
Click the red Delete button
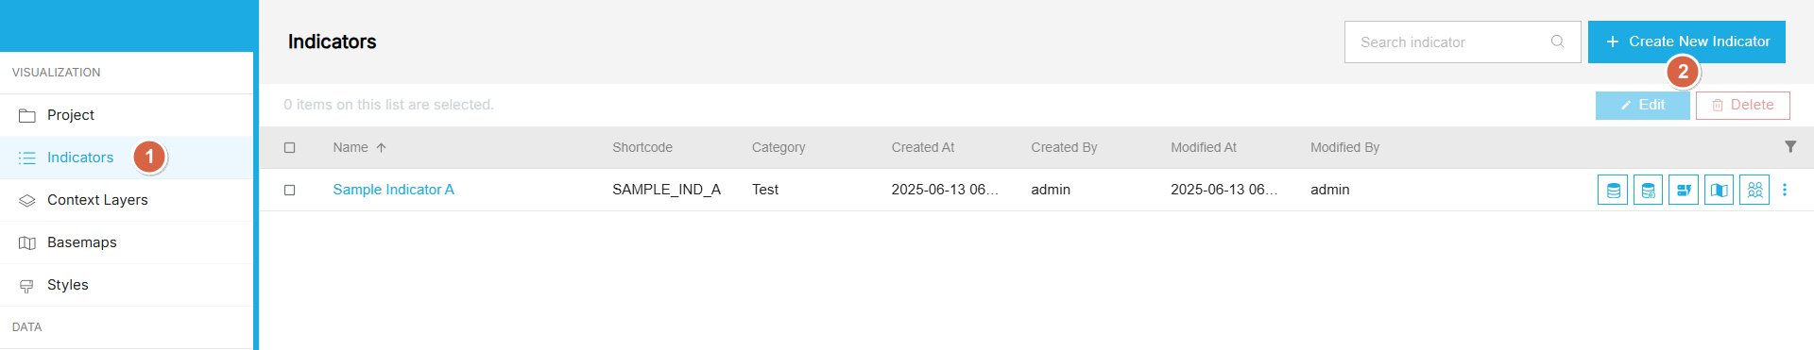(1743, 105)
